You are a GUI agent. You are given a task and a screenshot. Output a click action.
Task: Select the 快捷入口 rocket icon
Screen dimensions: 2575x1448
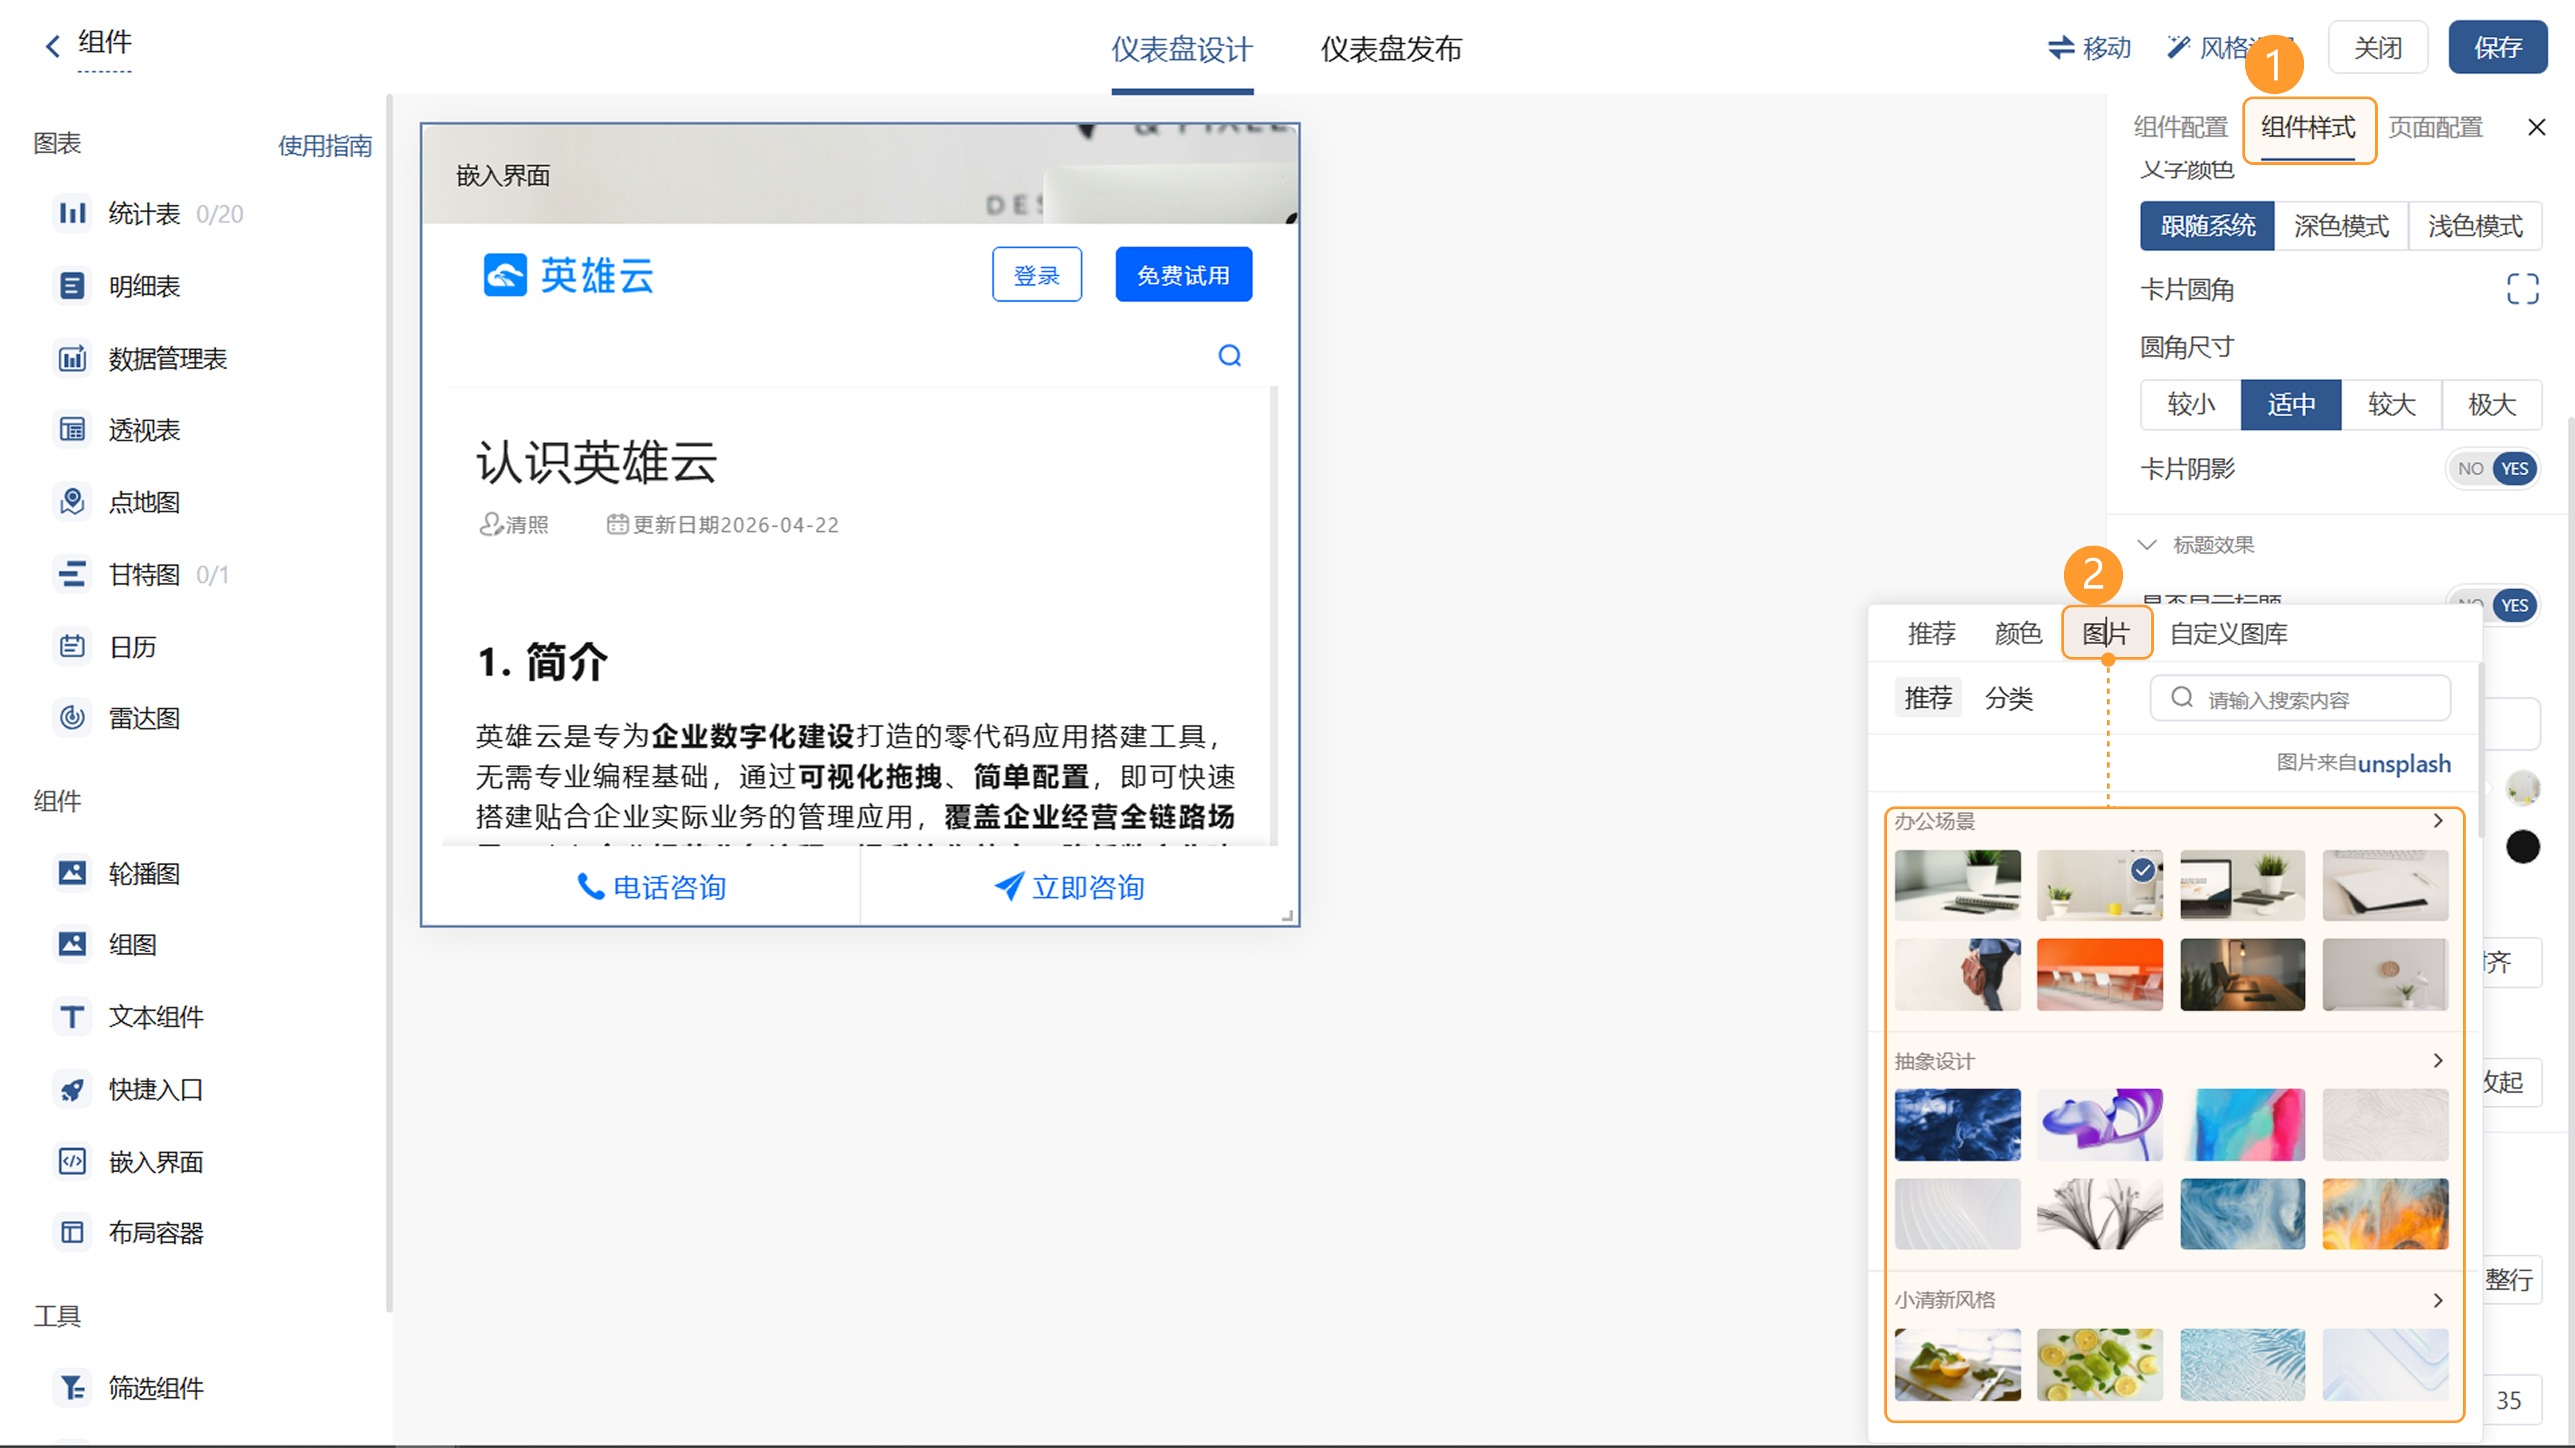point(72,1089)
